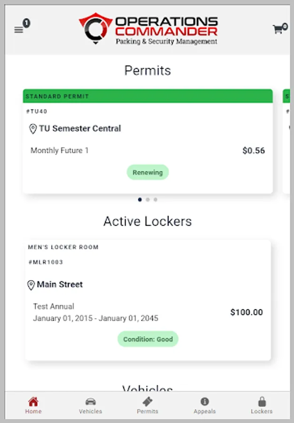Select the first carousel page dot

[140, 200]
